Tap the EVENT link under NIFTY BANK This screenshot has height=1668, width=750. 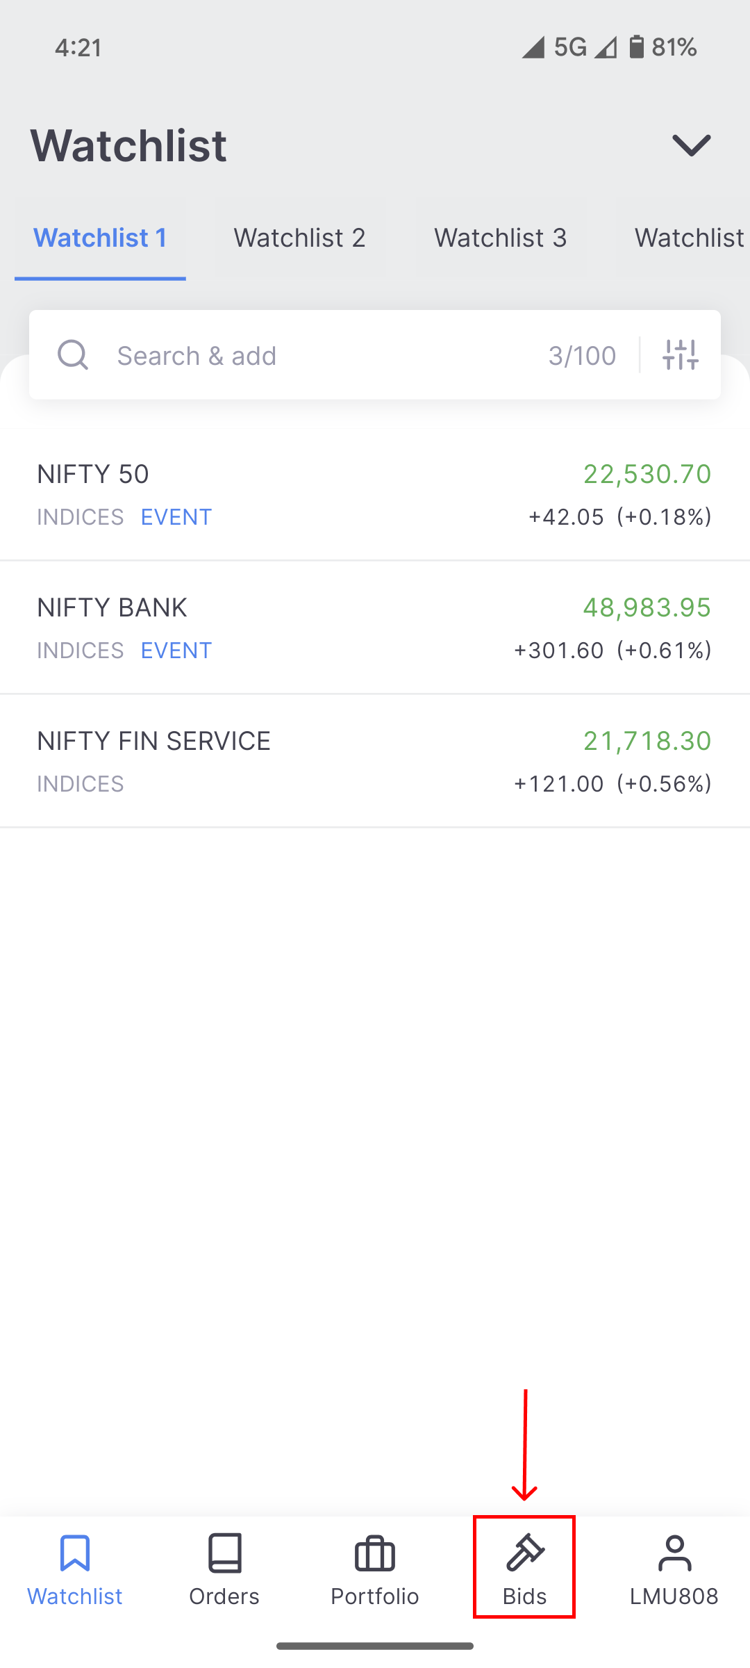176,651
